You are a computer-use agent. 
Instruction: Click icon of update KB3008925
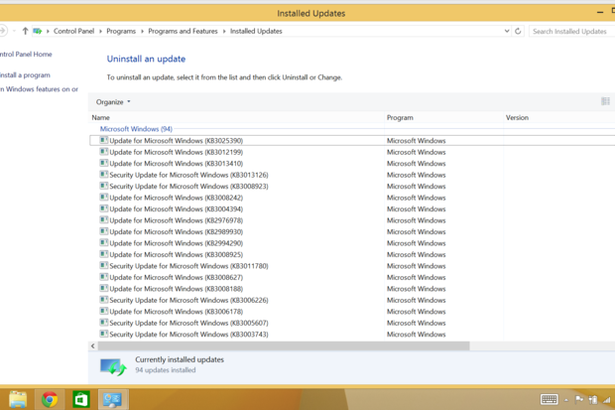tap(103, 254)
